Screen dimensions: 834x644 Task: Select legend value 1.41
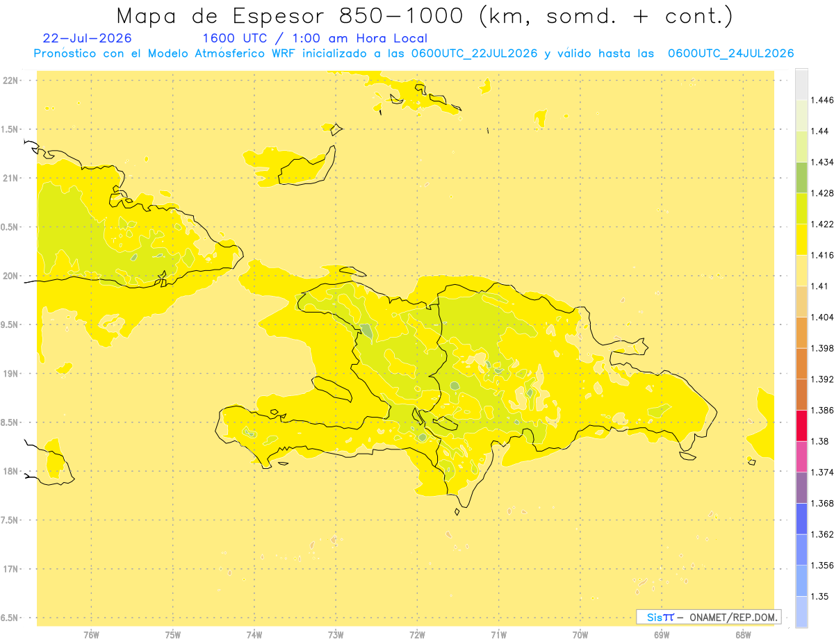[x=819, y=286]
